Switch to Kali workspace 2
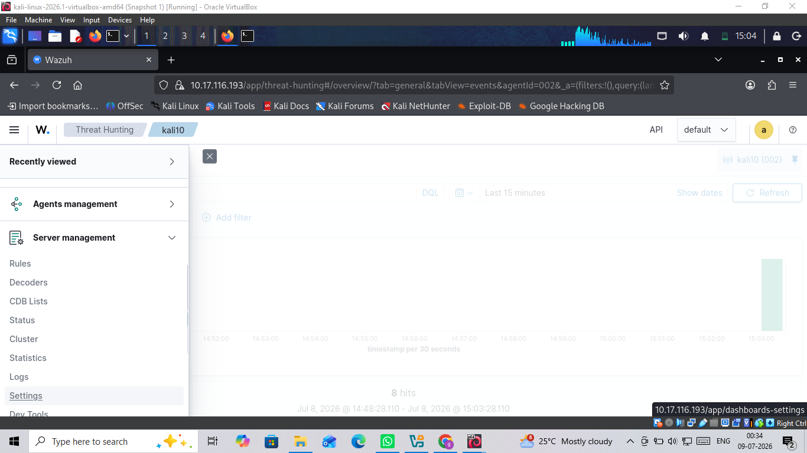 (x=165, y=36)
